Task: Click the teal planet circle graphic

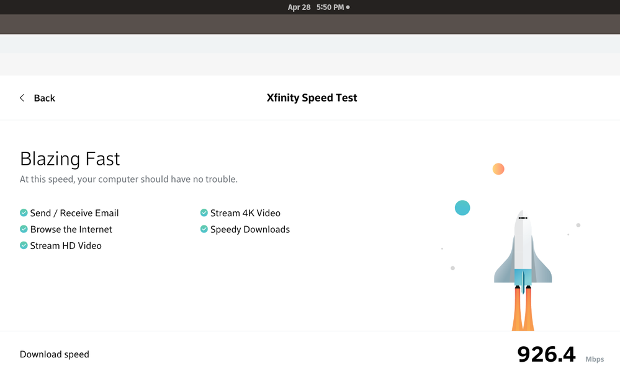Action: 462,207
